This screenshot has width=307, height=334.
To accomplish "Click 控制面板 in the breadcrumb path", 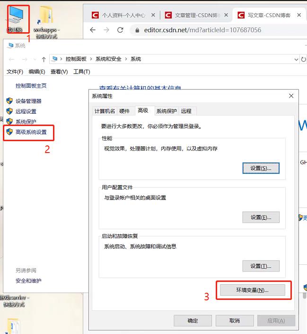I will (x=76, y=59).
